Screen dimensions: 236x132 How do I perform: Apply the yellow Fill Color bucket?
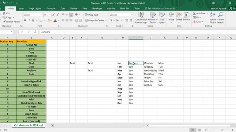coord(49,21)
